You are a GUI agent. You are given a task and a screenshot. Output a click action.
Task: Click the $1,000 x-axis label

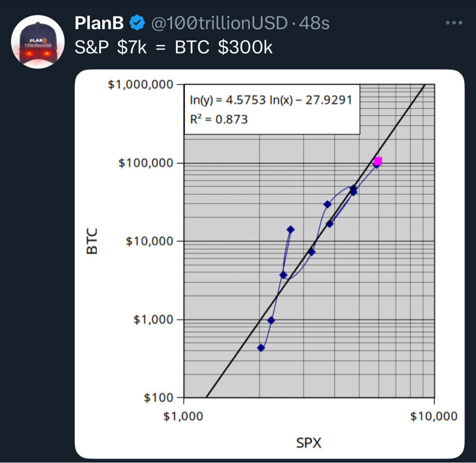[x=183, y=416]
